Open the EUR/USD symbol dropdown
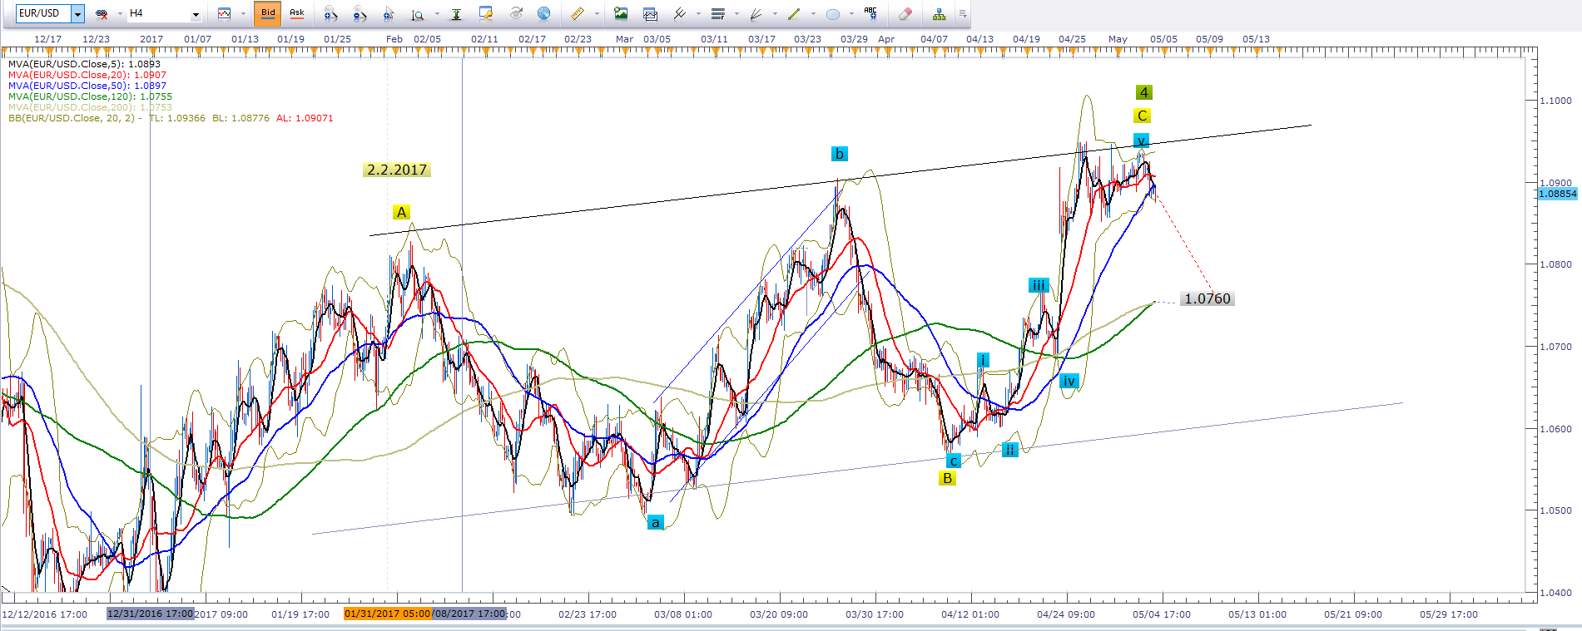 pos(77,13)
